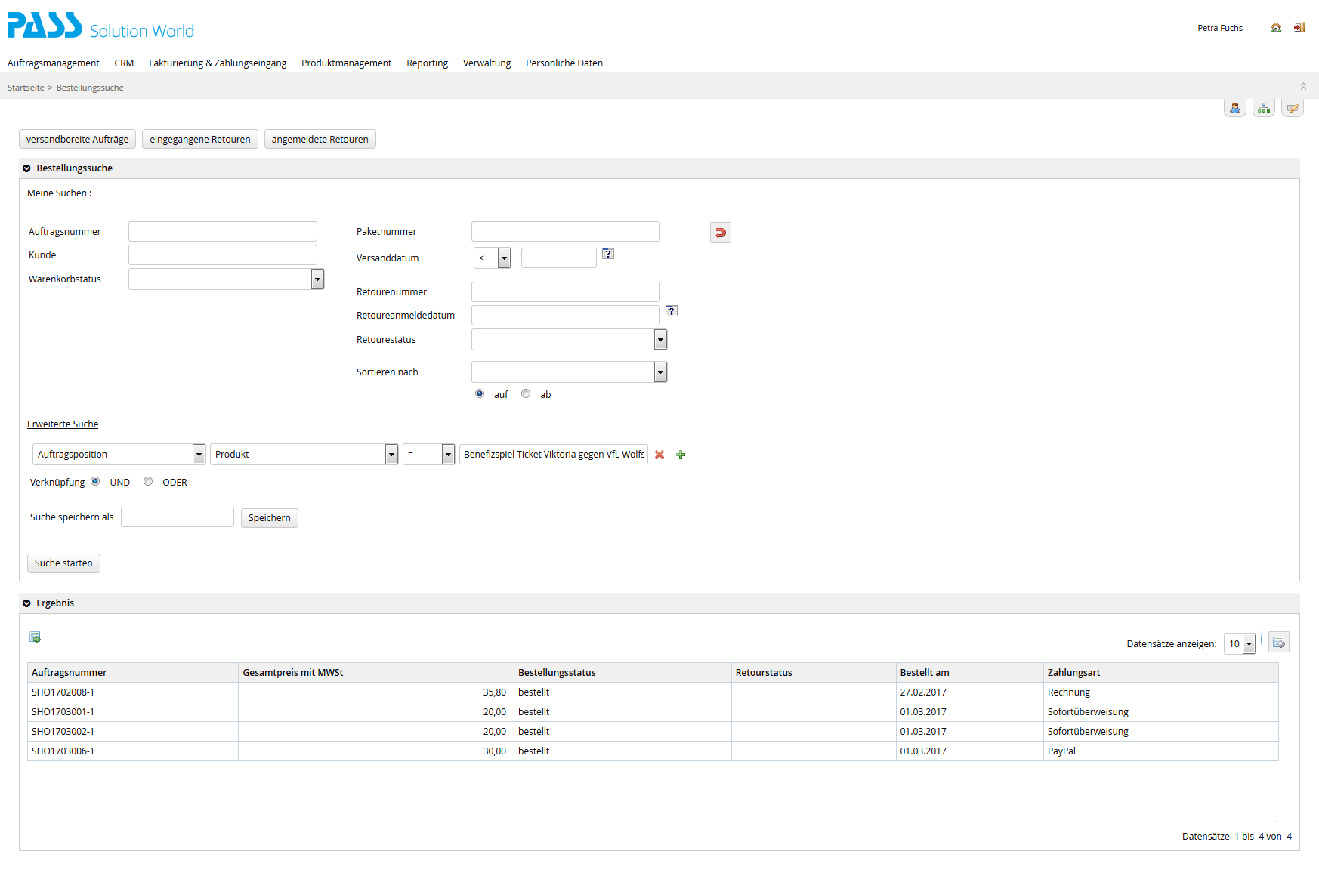Open the Reporting menu
Viewport: 1319px width, 876px height.
coord(427,63)
